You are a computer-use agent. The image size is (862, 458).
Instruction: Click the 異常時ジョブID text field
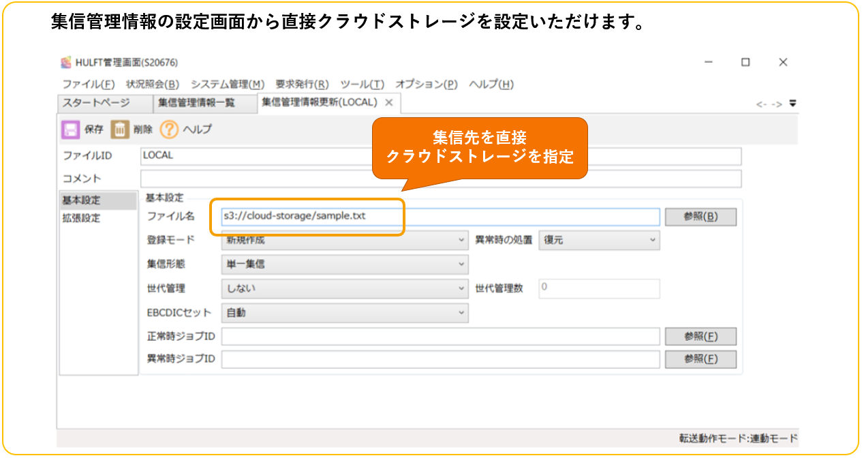[440, 359]
